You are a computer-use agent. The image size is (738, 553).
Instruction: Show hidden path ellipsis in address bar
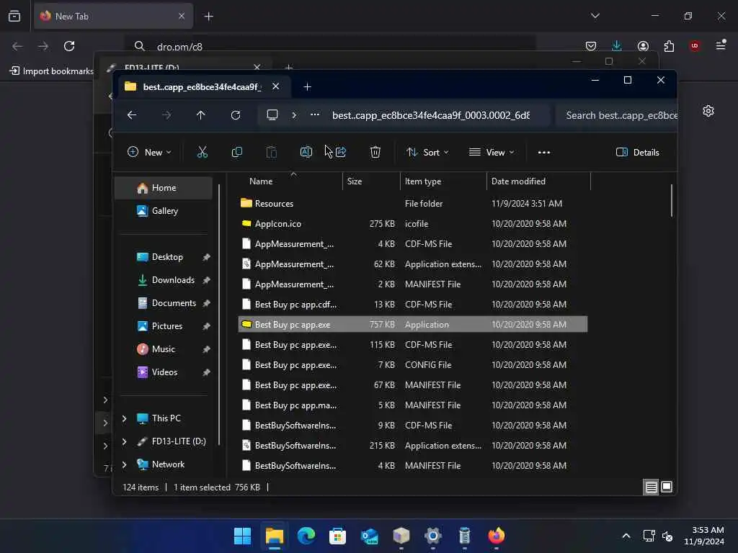coord(315,114)
